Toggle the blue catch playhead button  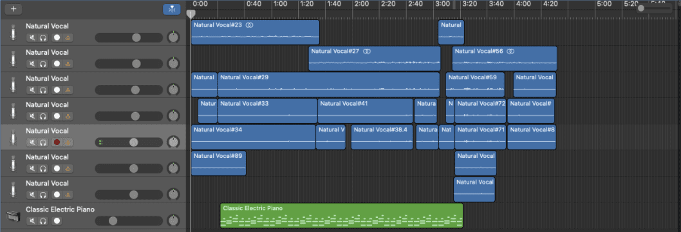pos(172,9)
